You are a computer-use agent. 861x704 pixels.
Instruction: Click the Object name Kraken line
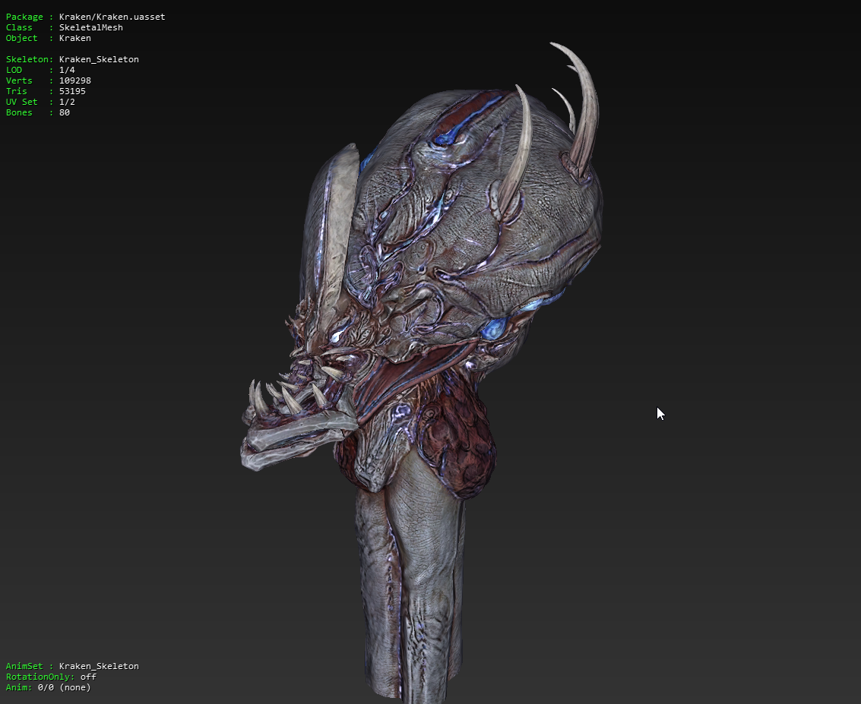[x=74, y=38]
